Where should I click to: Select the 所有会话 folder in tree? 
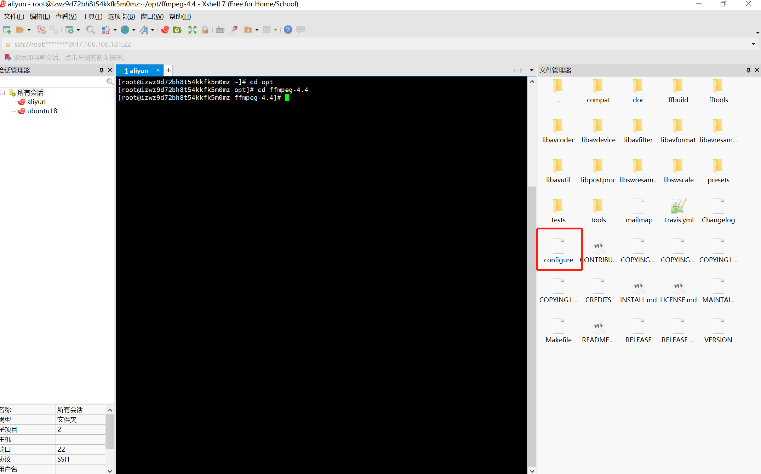point(30,93)
